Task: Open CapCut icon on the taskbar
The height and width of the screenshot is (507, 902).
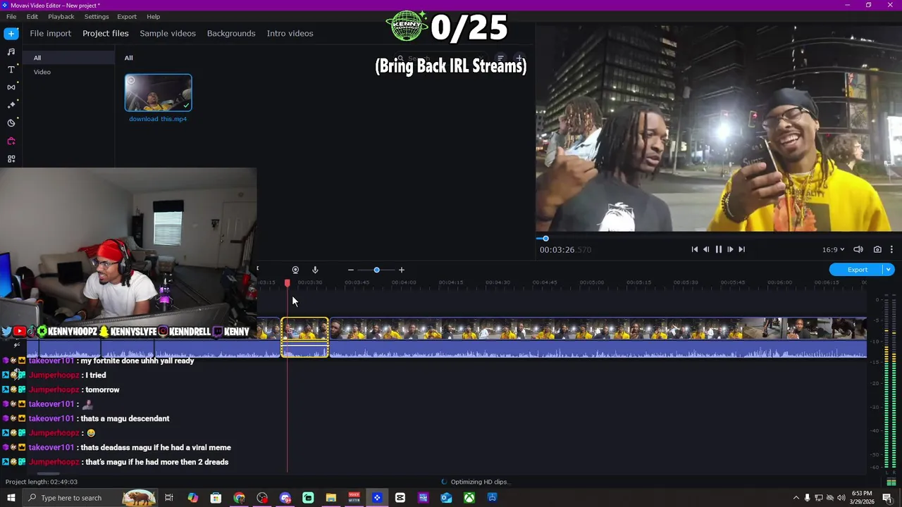Action: coord(400,498)
